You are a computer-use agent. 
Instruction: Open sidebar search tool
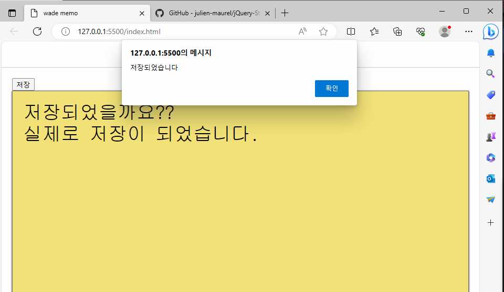490,74
